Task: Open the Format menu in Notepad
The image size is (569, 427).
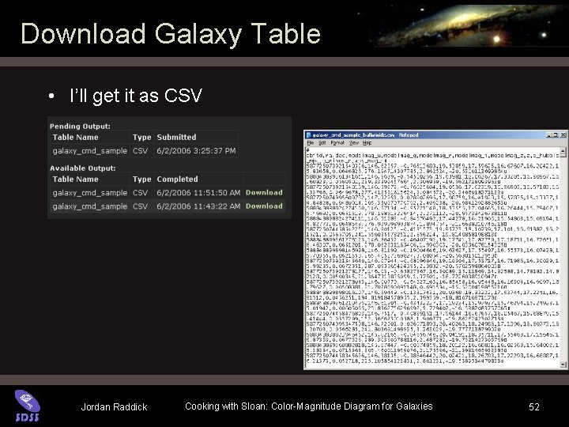Action: pyautogui.click(x=337, y=143)
